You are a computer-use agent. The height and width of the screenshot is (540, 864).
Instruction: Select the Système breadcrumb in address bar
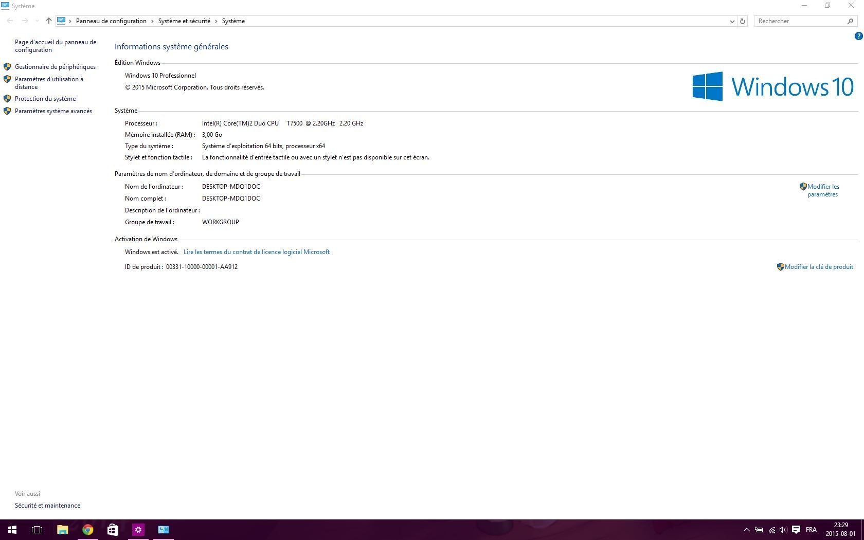pyautogui.click(x=233, y=21)
